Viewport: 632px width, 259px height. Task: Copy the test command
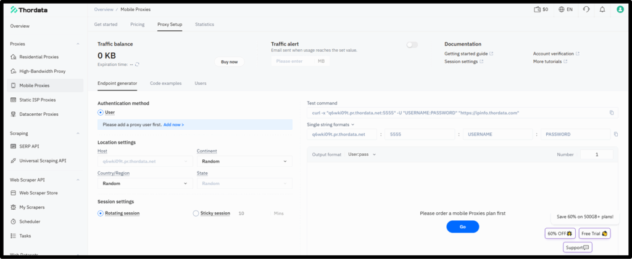pyautogui.click(x=612, y=113)
